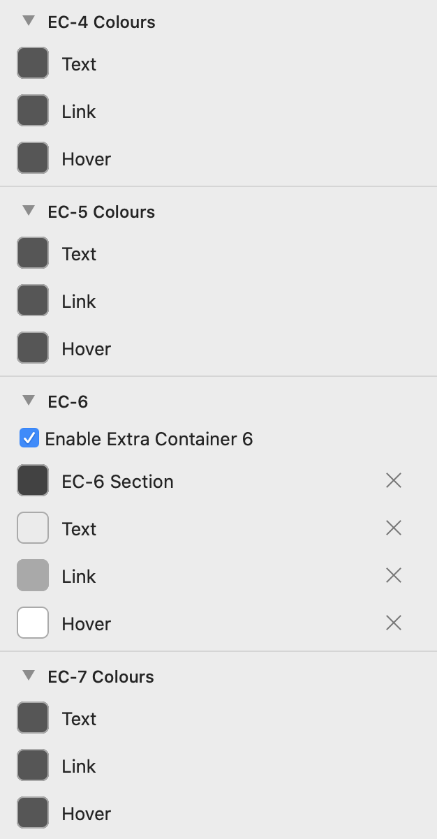Collapse the EC-4 Colours section
This screenshot has height=839, width=437.
coord(29,21)
